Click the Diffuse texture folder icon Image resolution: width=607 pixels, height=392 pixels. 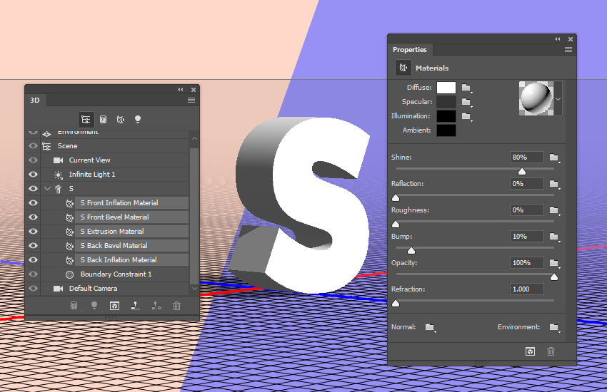(x=466, y=88)
